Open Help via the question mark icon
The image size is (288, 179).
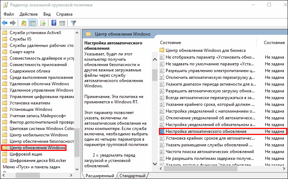coord(54,23)
